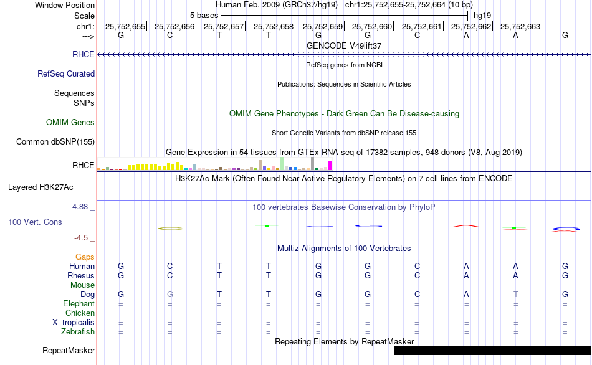Click the -4.5 PhyloP lower limit
This screenshot has width=592, height=365.
pos(81,238)
